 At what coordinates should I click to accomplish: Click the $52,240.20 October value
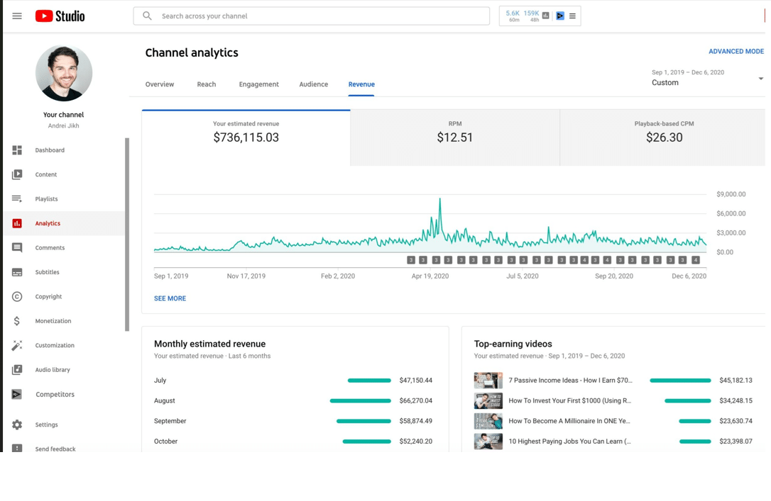pos(416,441)
